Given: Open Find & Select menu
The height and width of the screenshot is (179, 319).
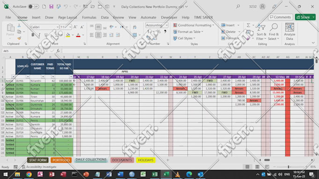Looking at the screenshot, I should click(x=273, y=32).
